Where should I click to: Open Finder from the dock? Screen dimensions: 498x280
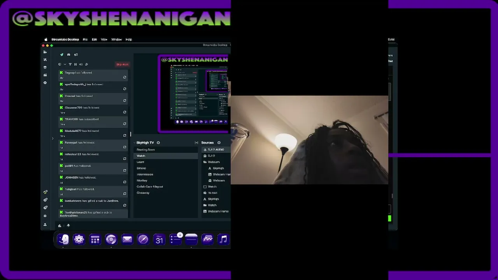63,239
